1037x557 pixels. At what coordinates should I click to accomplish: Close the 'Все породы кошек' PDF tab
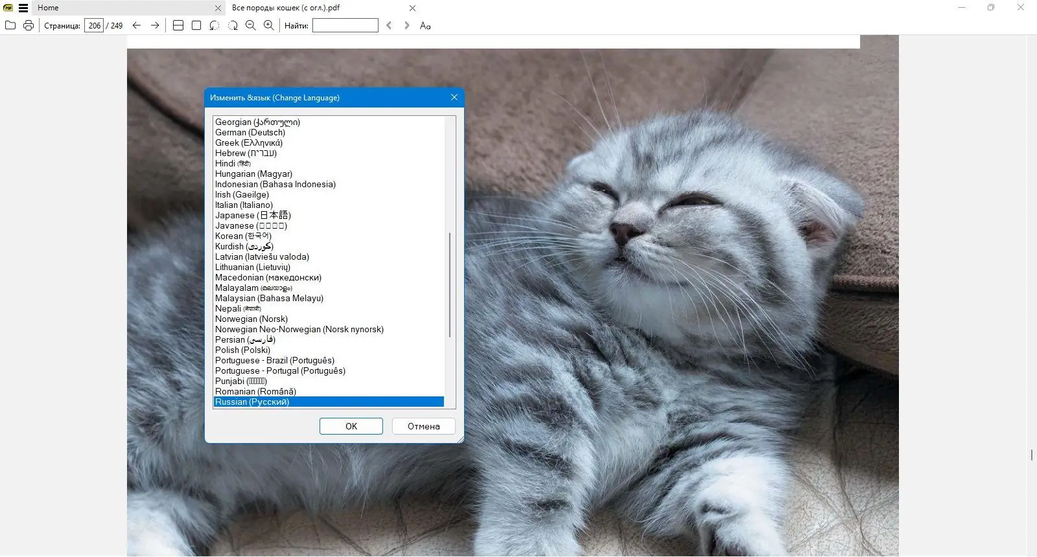(413, 8)
